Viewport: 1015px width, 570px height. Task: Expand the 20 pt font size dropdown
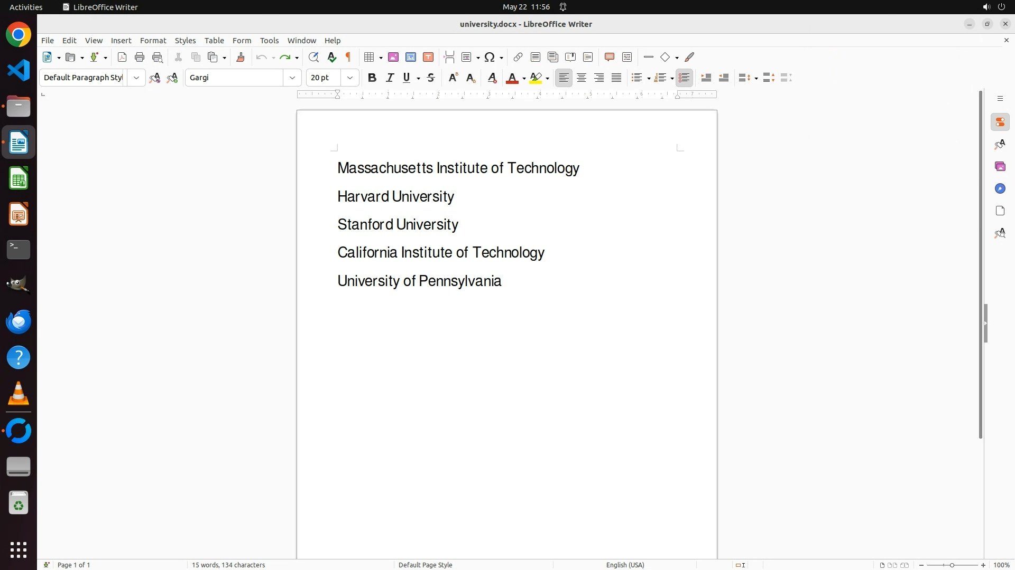pos(350,78)
